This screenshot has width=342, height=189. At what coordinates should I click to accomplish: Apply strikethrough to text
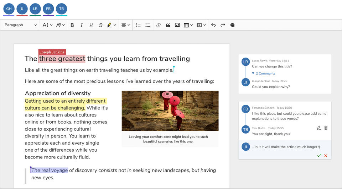point(101,25)
